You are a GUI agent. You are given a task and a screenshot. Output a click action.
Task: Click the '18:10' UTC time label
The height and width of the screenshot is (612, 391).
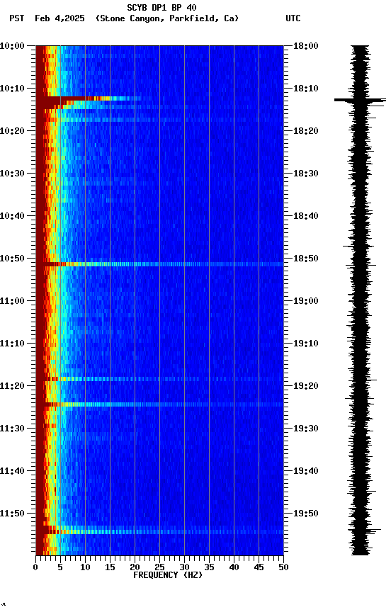click(306, 89)
